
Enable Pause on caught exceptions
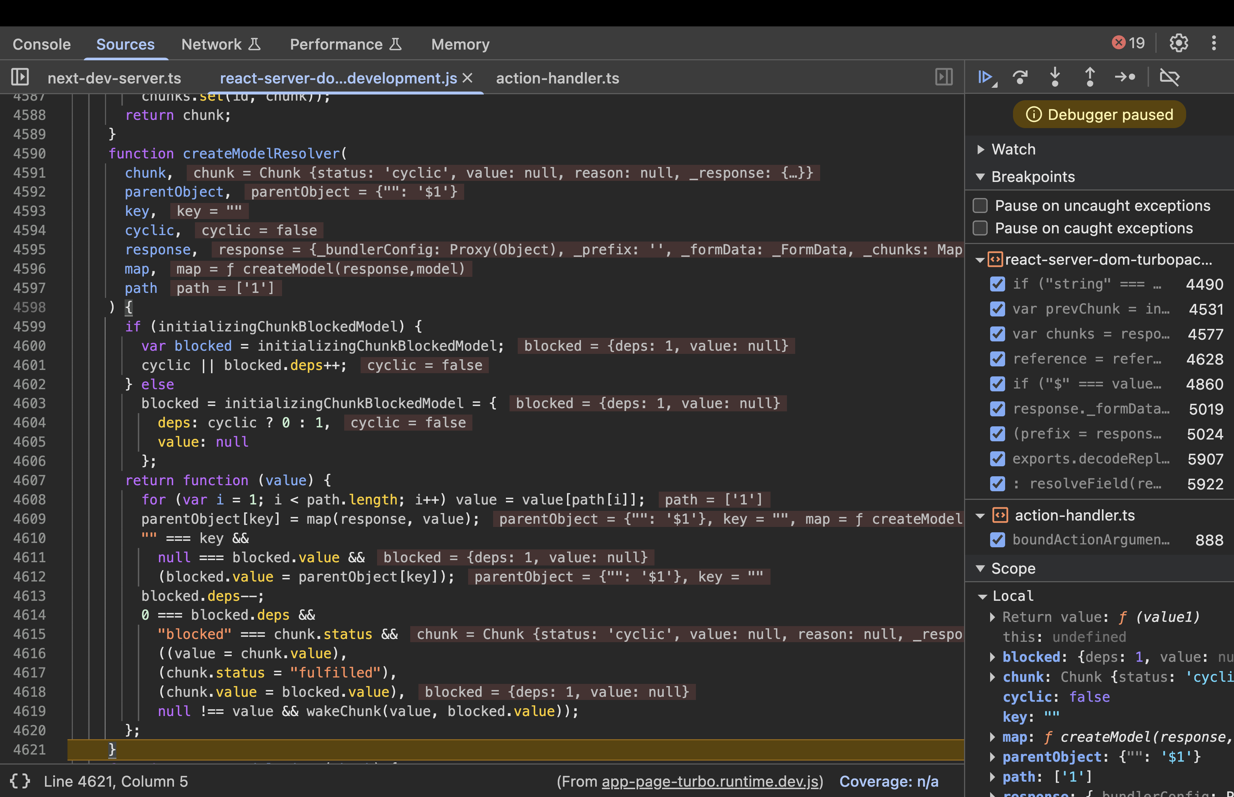click(980, 228)
